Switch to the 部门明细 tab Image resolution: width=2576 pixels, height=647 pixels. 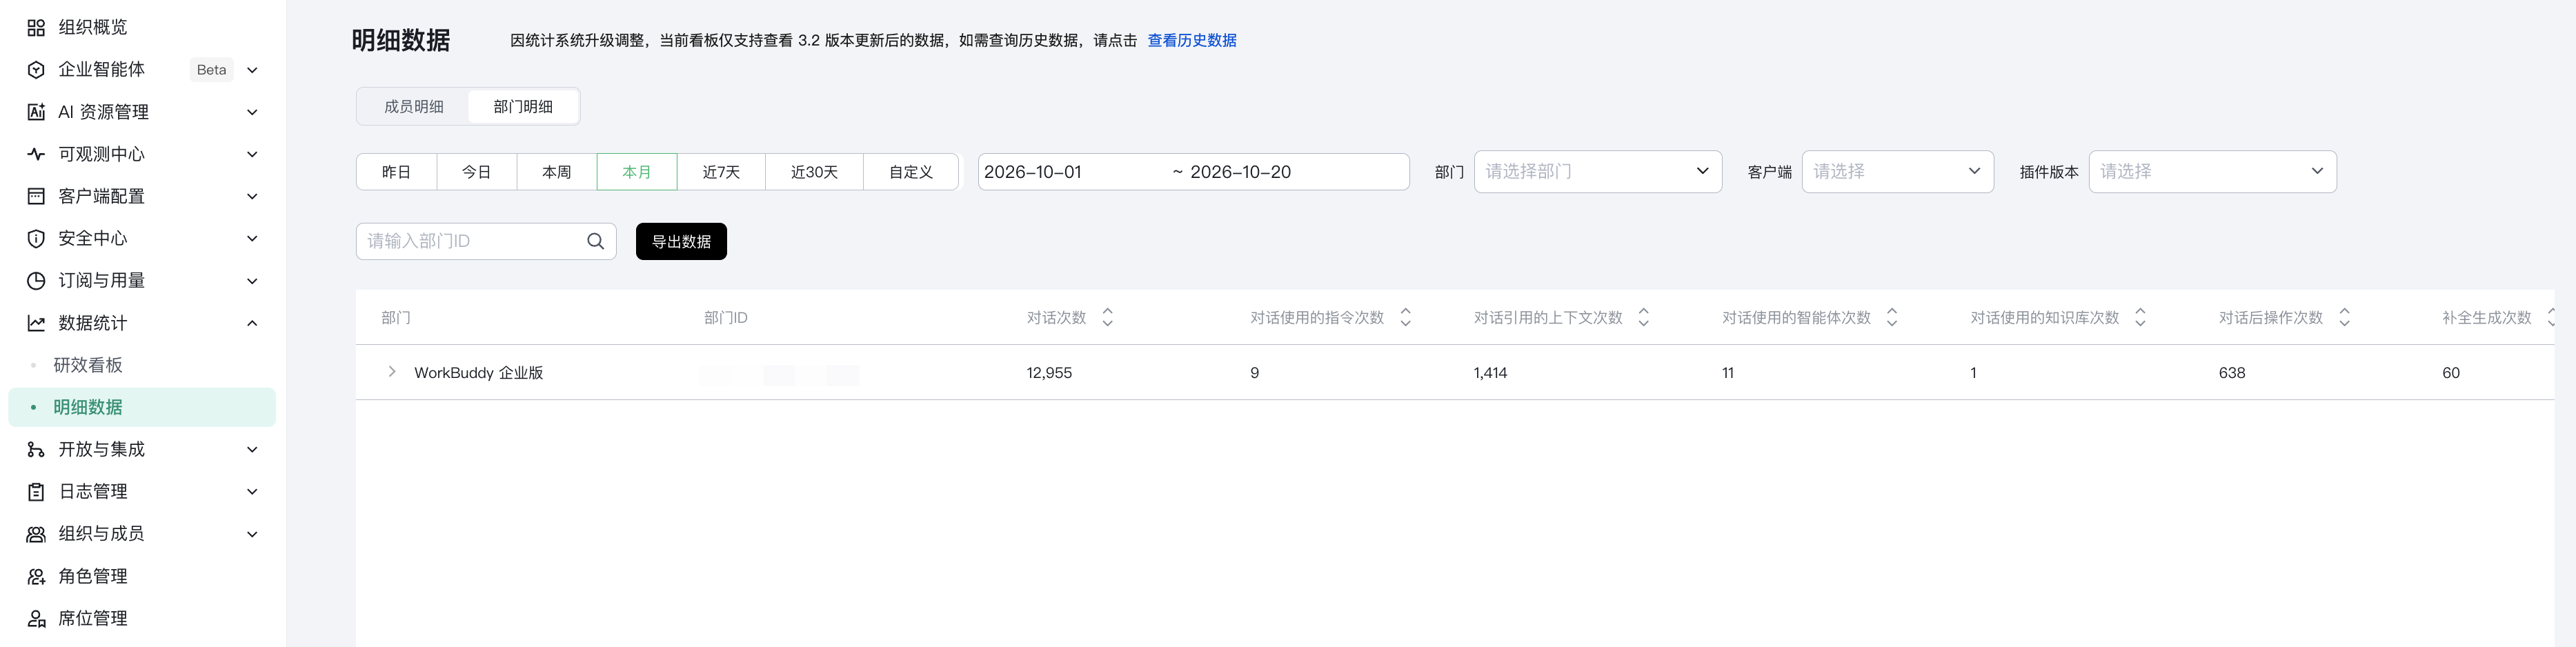tap(523, 107)
